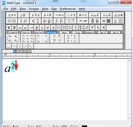Open the relational symbols palette
This screenshot has width=133, height=127.
coord(12,15)
